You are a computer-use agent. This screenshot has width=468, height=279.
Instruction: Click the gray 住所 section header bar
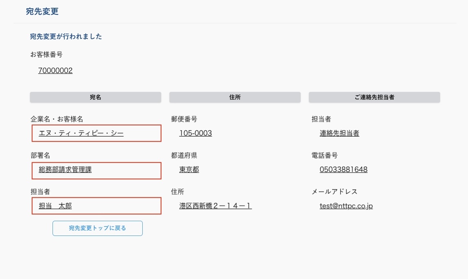coord(235,97)
